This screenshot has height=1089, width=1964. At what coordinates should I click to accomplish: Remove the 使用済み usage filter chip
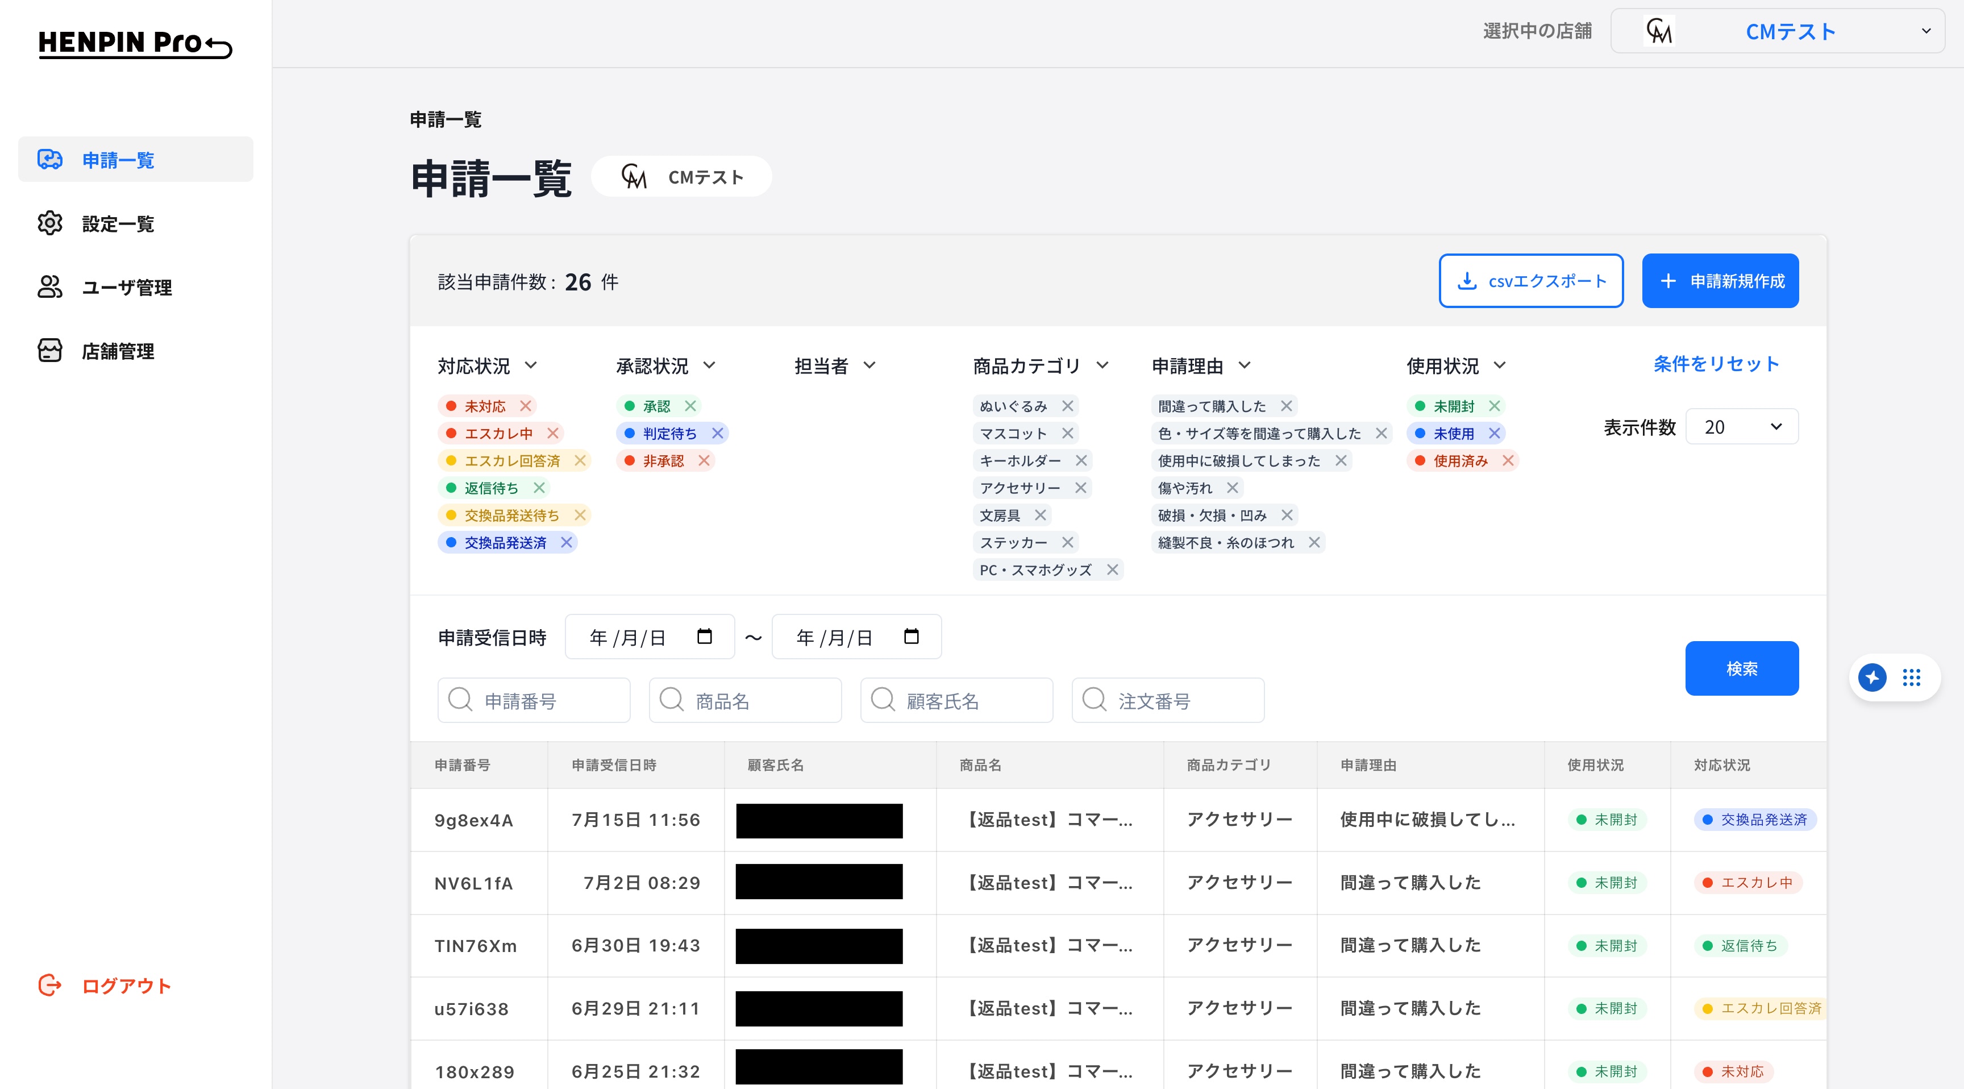point(1507,460)
